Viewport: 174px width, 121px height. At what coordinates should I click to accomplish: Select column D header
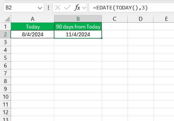pos(141,19)
